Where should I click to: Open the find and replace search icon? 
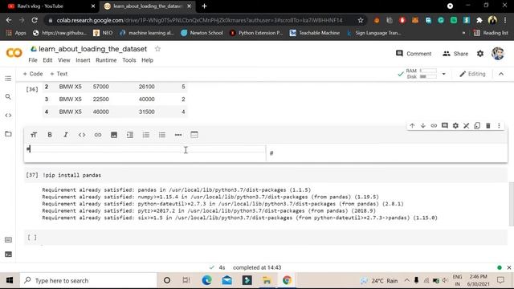pos(8,97)
